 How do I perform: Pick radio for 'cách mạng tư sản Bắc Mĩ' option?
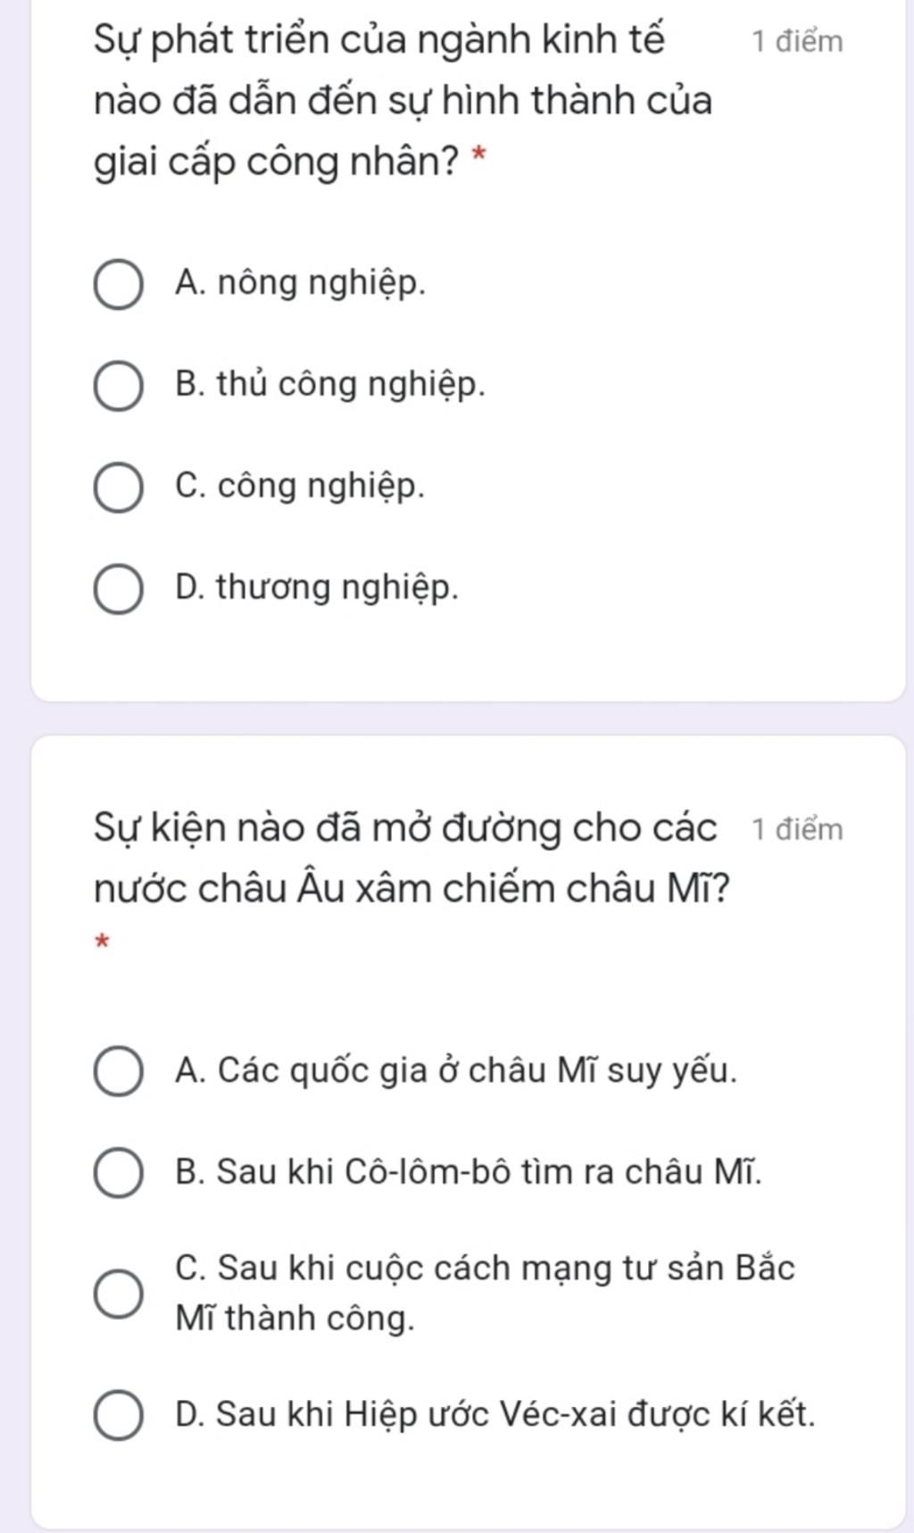click(x=118, y=1294)
